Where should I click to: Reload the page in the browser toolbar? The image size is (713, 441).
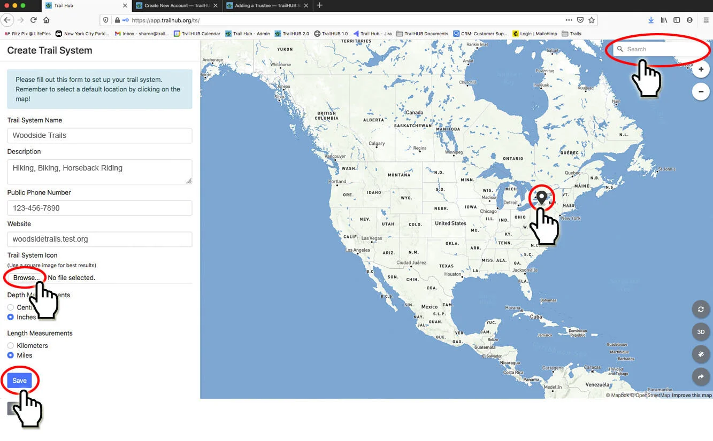33,20
